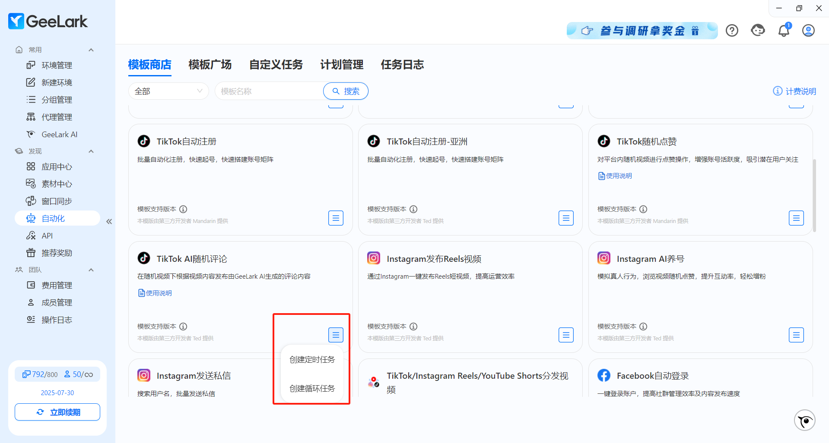
Task: Open the customer support robot icon
Action: point(758,31)
